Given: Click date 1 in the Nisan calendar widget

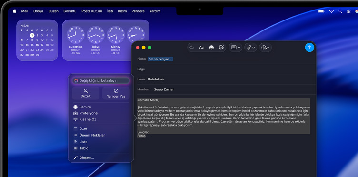Looking at the screenshot, I should pyautogui.click(x=32, y=35).
